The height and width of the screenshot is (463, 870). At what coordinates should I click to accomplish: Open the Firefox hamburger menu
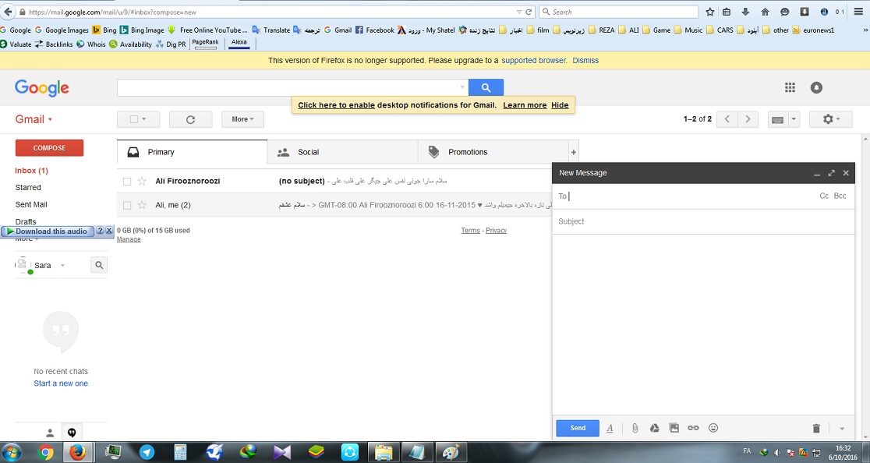click(x=858, y=12)
